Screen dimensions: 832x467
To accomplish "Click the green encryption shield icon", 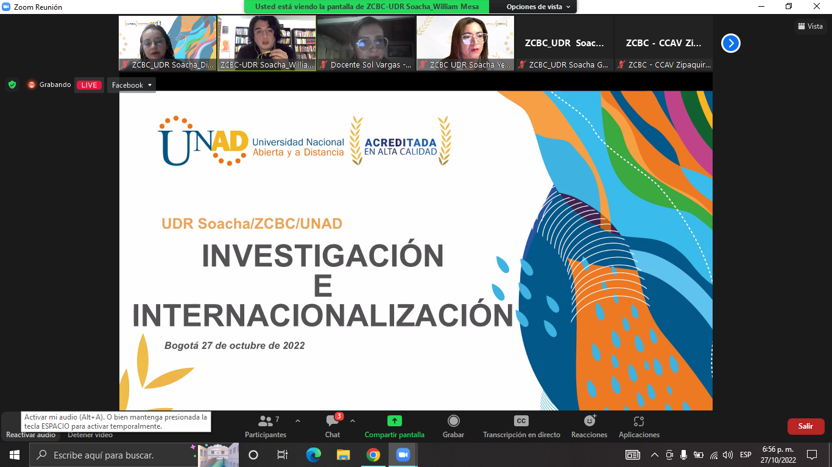I will pyautogui.click(x=12, y=85).
